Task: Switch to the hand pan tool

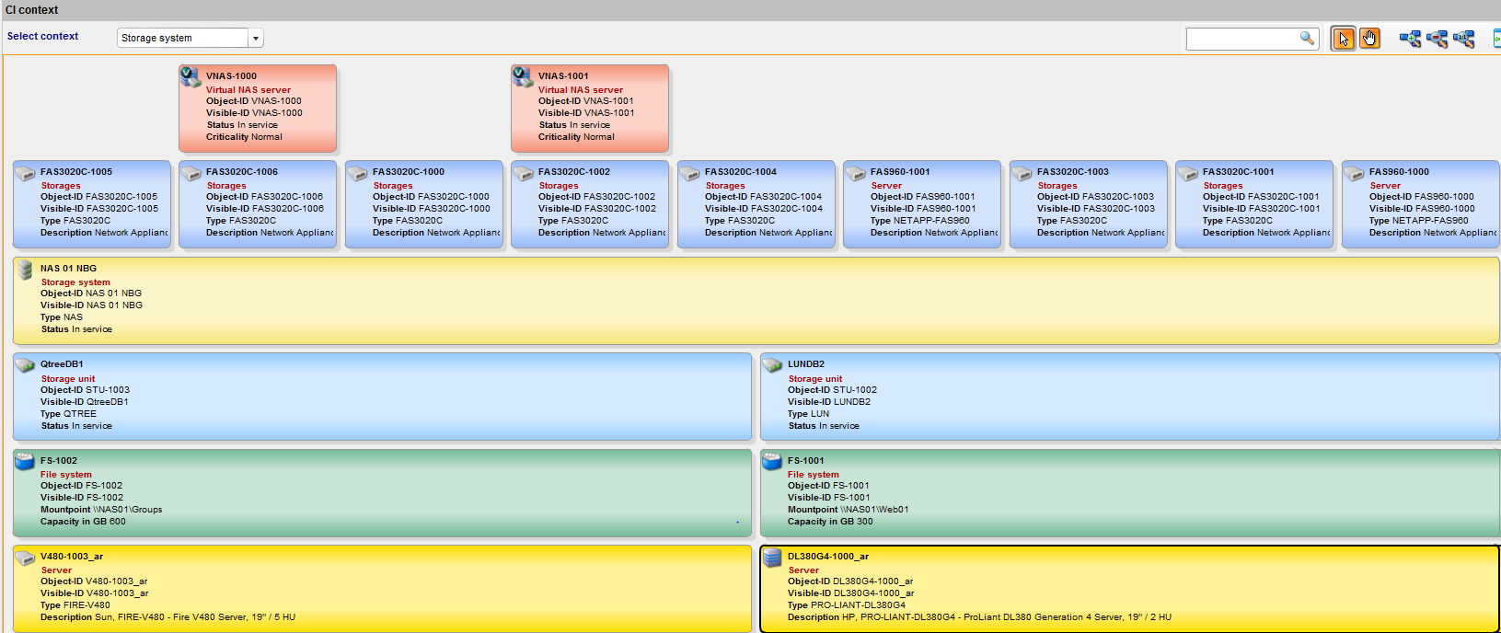Action: pos(1369,39)
